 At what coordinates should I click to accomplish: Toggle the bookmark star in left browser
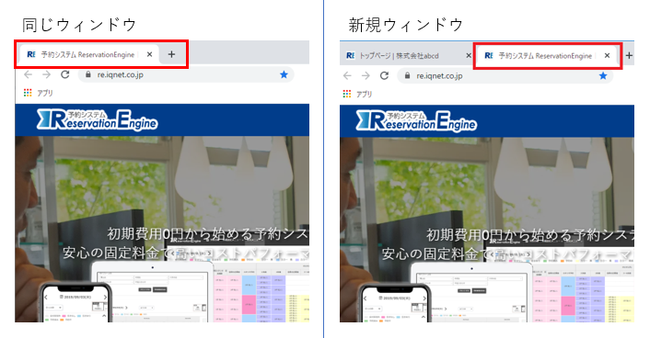pos(284,74)
